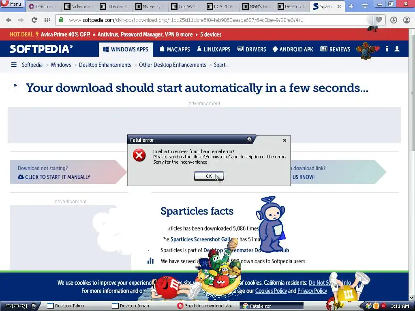Open Speed Dial grid icon
The width and height of the screenshot is (415, 311).
pyautogui.click(x=47, y=20)
